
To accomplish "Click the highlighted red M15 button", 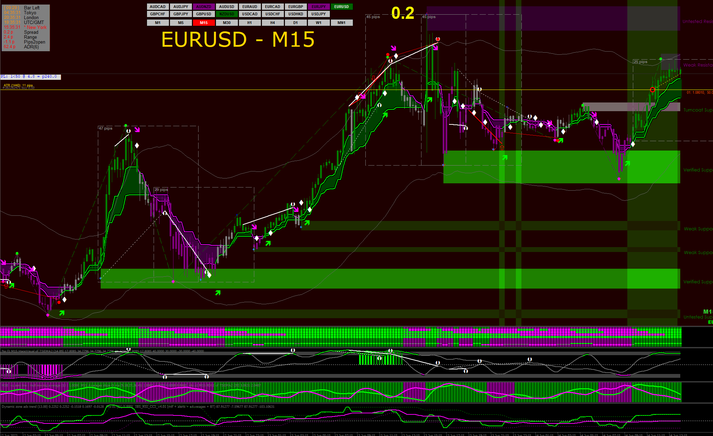I will (204, 23).
